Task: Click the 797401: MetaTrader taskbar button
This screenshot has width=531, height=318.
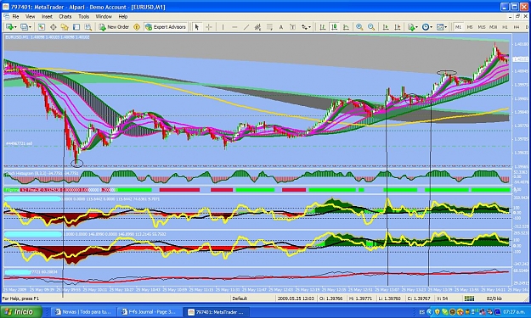Action: (217, 312)
